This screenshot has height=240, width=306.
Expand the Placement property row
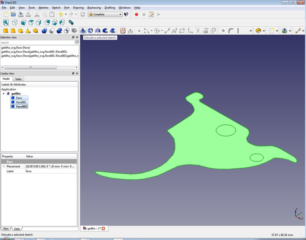(x=4, y=166)
